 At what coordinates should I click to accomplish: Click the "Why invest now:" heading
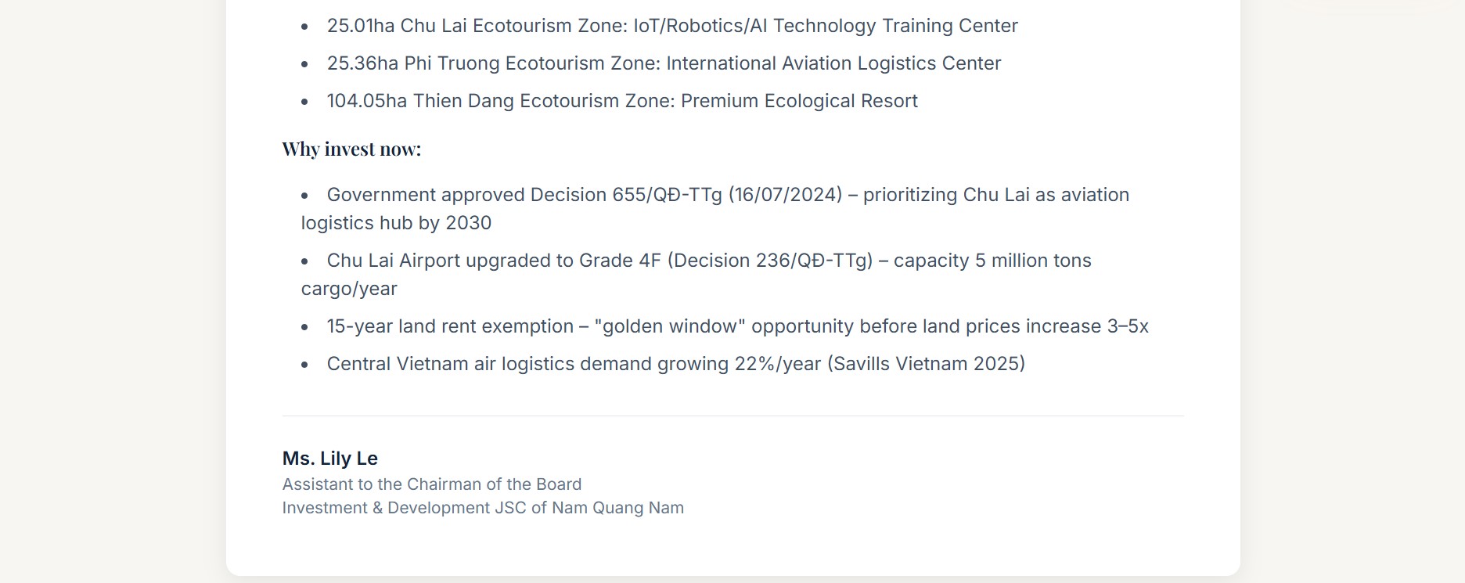(x=351, y=149)
